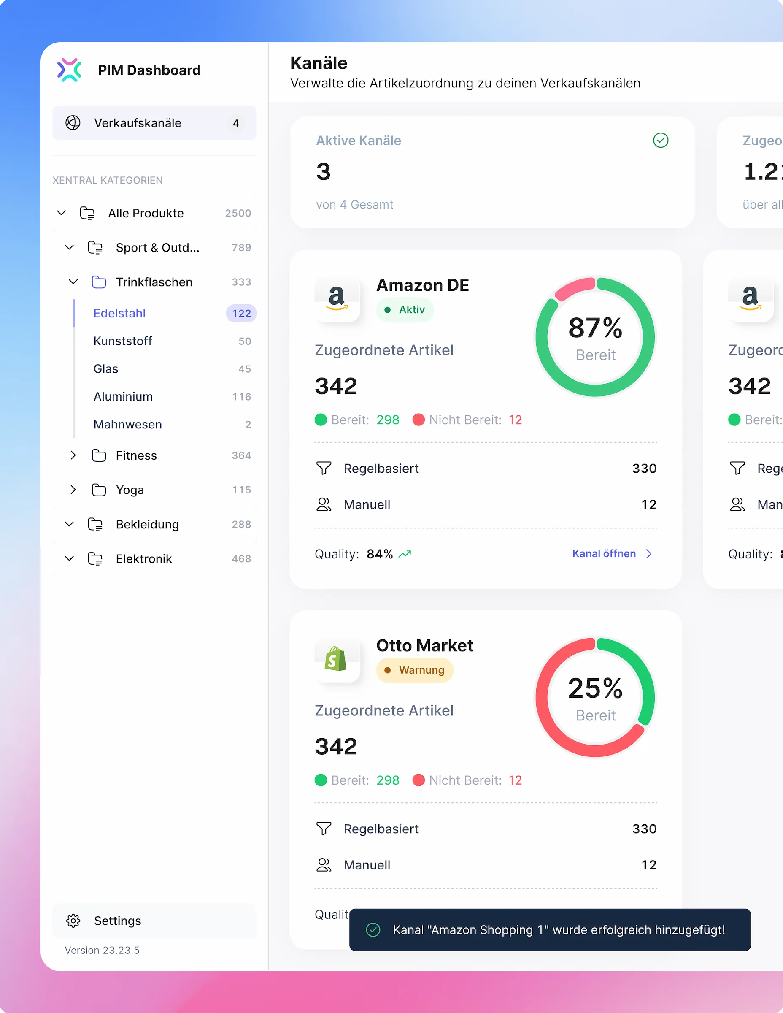Click the 87% Bereit progress ring

click(595, 337)
